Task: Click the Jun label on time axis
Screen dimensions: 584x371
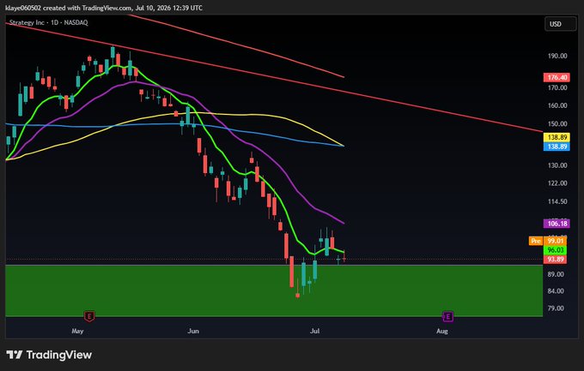Action: pos(193,331)
